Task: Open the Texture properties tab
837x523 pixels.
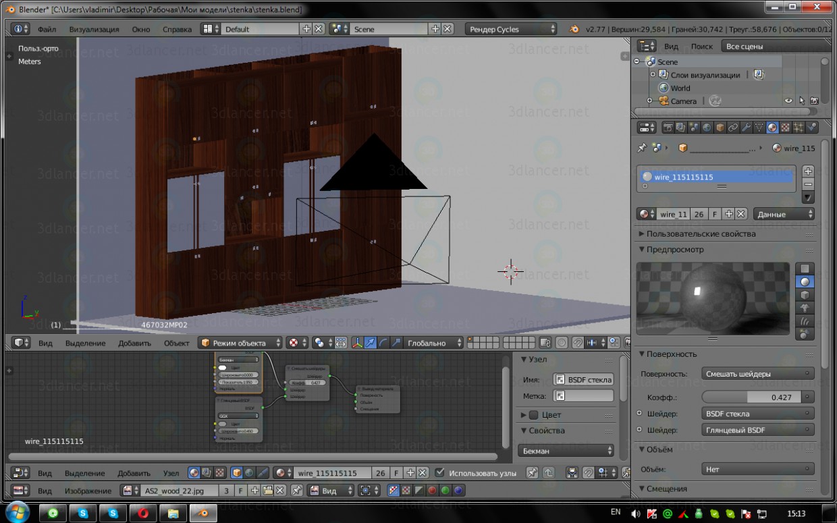Action: 785,128
